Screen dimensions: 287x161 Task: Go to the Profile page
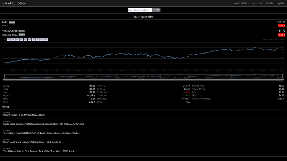[x=269, y=3]
